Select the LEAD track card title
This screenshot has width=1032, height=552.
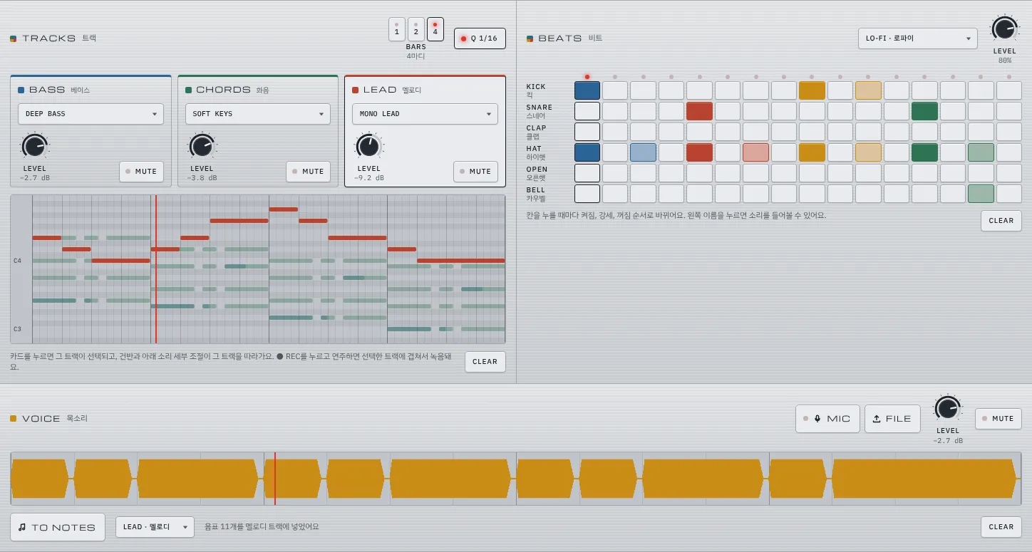coord(380,90)
